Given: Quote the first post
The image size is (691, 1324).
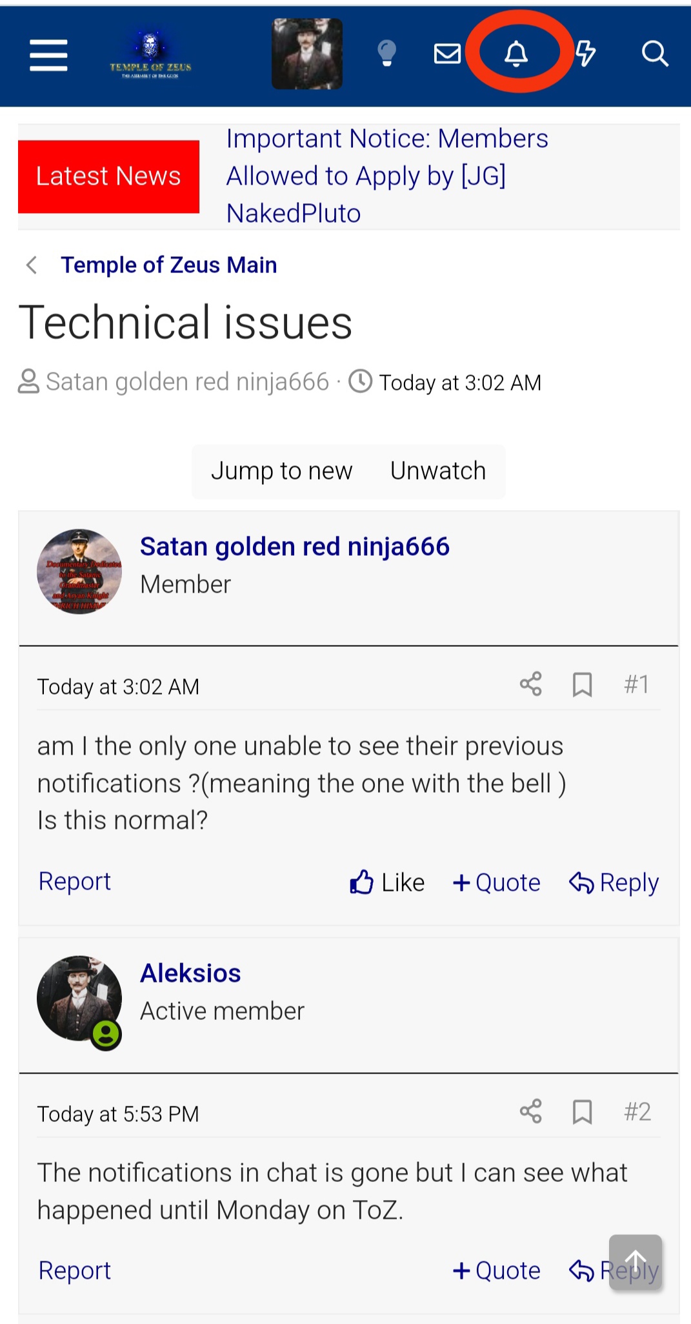Looking at the screenshot, I should [497, 882].
